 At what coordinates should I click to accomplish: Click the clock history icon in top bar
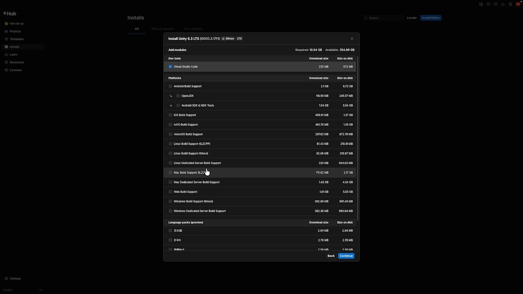496,4
